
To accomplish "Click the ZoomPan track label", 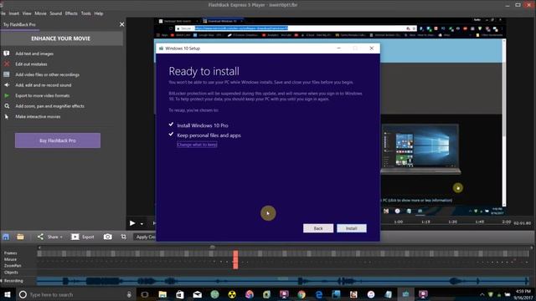I will (x=13, y=266).
